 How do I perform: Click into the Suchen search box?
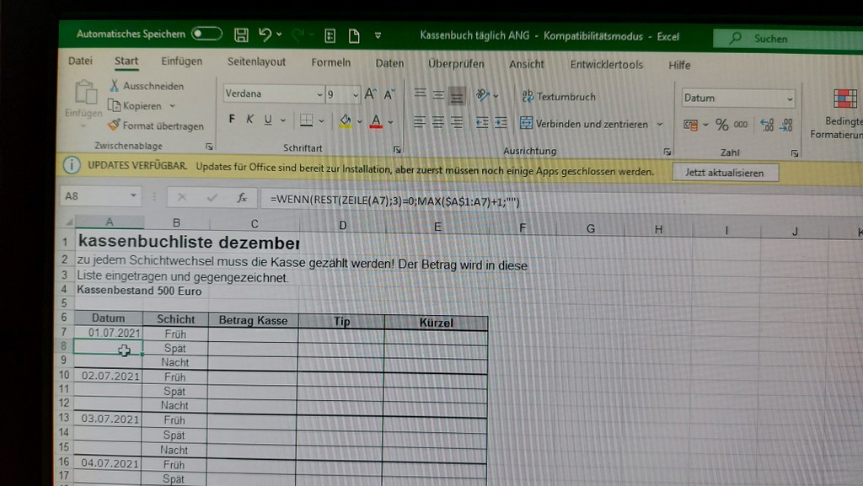pos(788,39)
